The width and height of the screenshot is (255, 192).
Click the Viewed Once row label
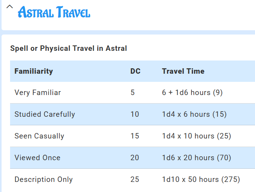click(x=37, y=158)
